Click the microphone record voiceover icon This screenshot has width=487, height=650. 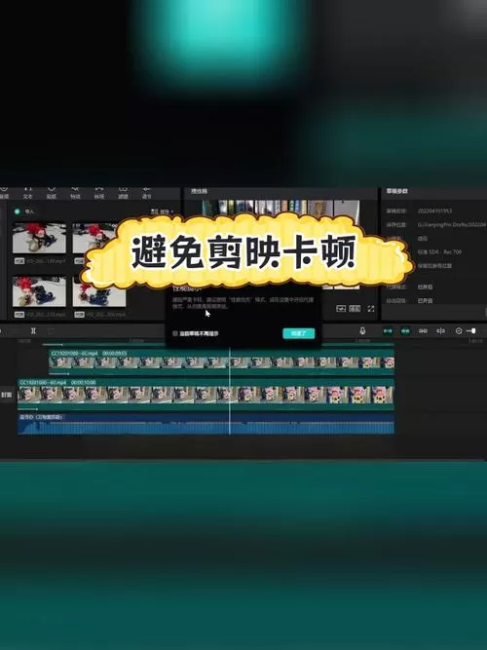[362, 330]
